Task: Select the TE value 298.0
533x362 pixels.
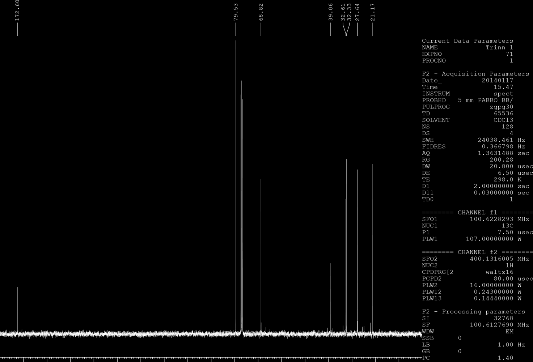Action: tap(503, 179)
